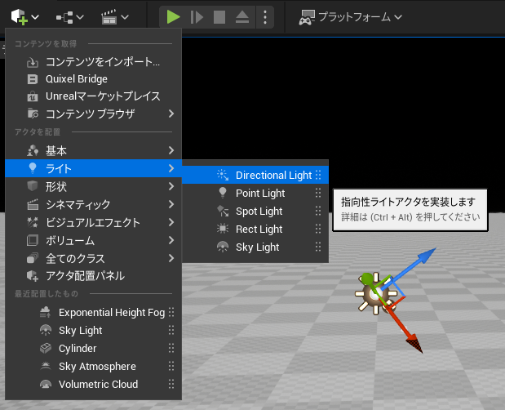Expand the コンテンツ ブラウザ submenu
Screen dimensions: 505x410
pos(90,114)
